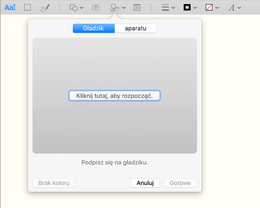Image resolution: width=260 pixels, height=208 pixels.
Task: Click the Sign signature icon
Action: (x=115, y=8)
